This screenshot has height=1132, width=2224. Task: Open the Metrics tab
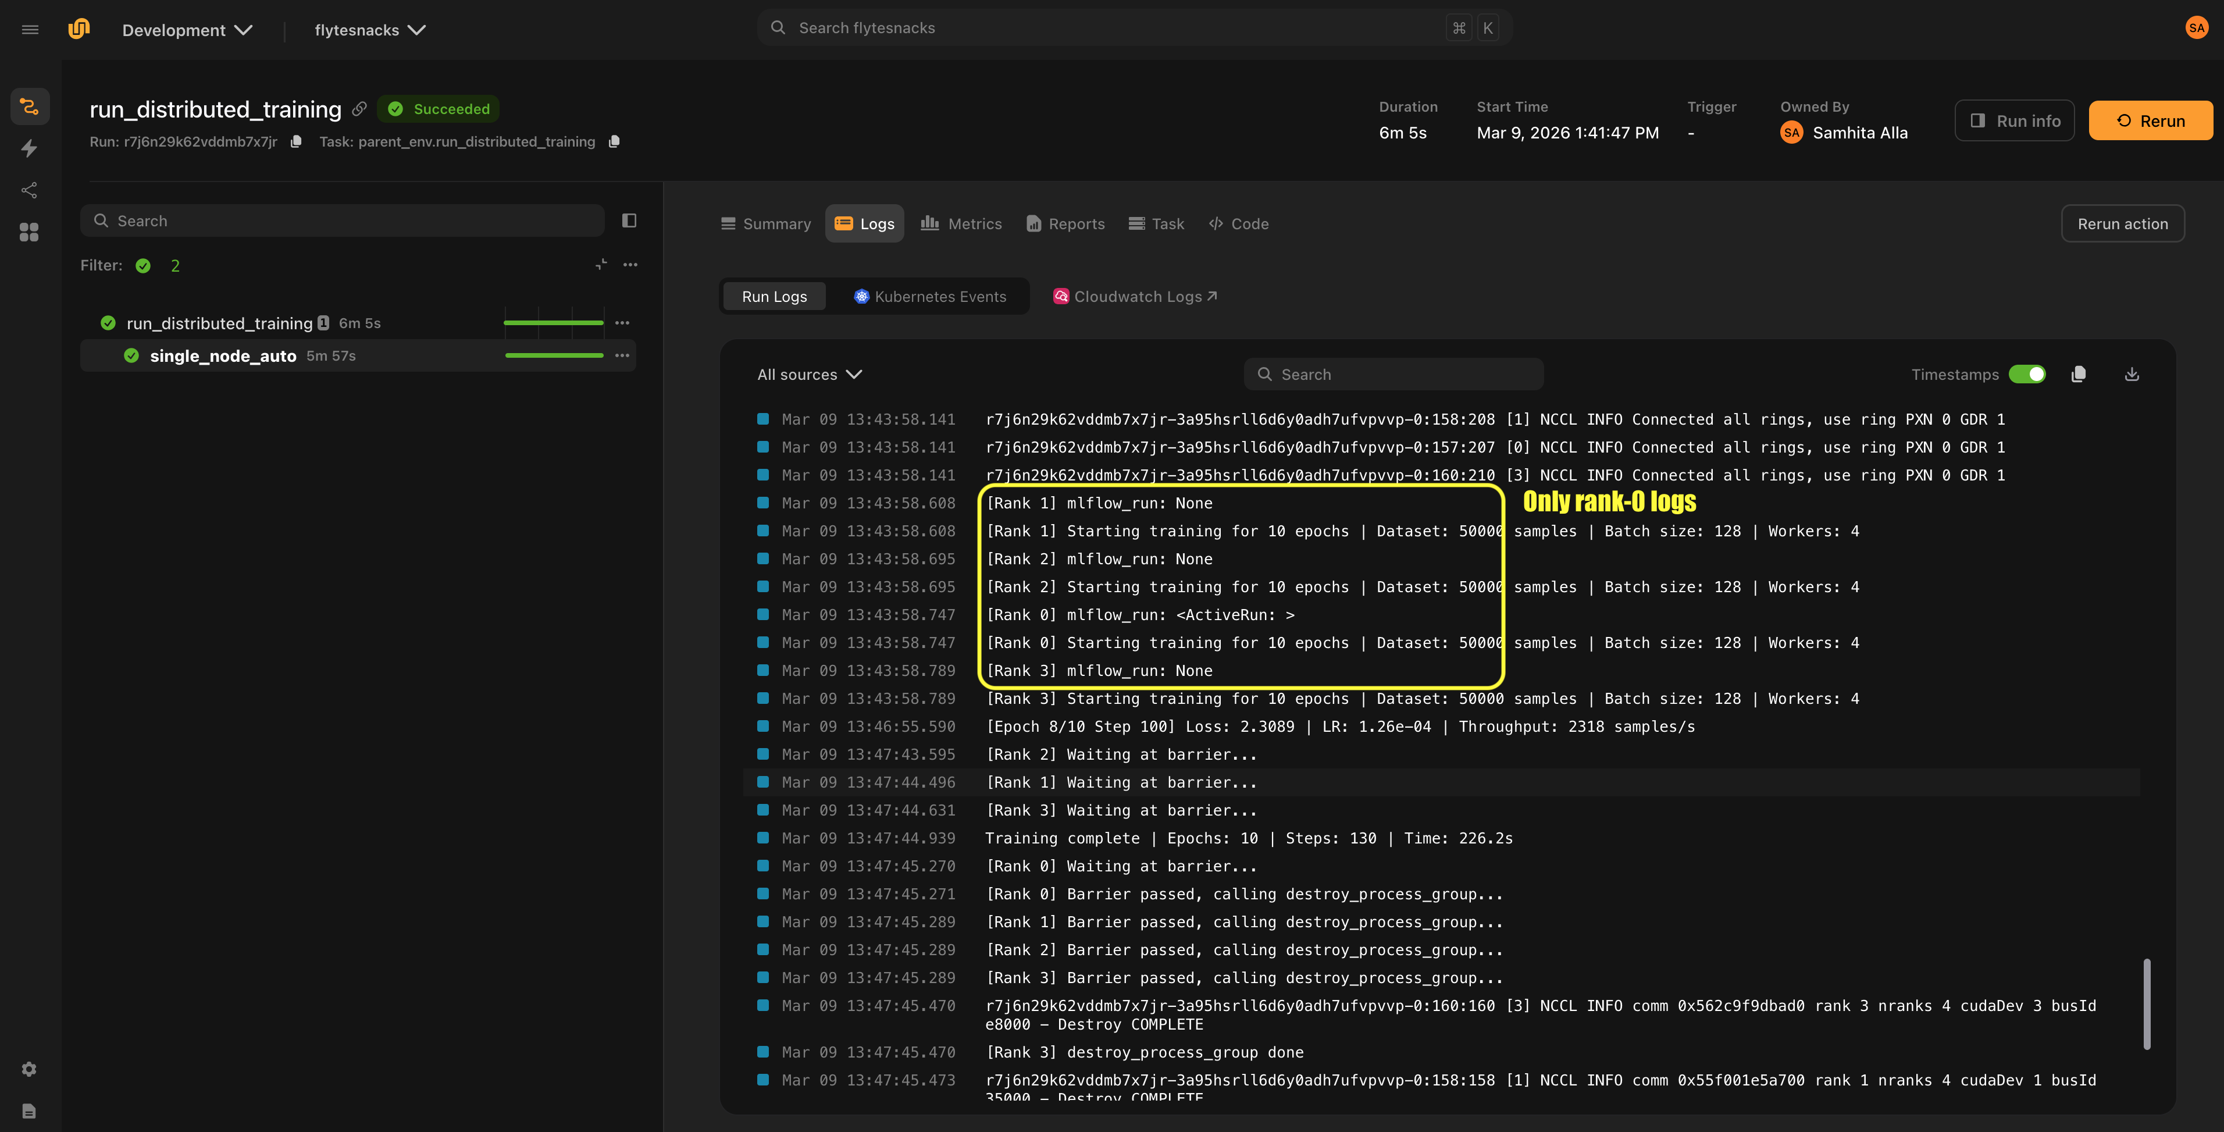pyautogui.click(x=961, y=223)
